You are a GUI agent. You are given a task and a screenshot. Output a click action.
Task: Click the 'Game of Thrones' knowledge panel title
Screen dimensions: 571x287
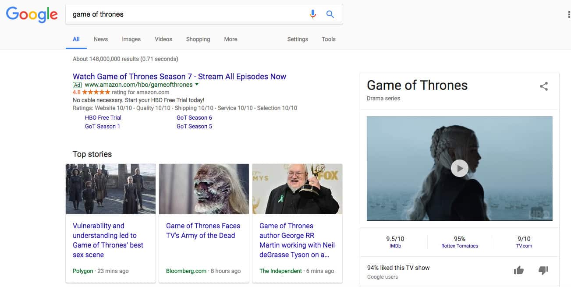(417, 85)
